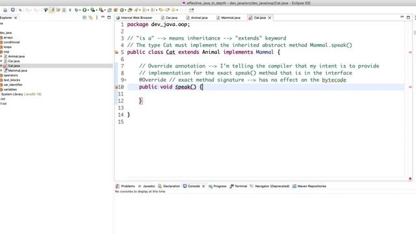Click the Open Console toolbar icon
Screen dimensions: 416x234
[x=13, y=10]
